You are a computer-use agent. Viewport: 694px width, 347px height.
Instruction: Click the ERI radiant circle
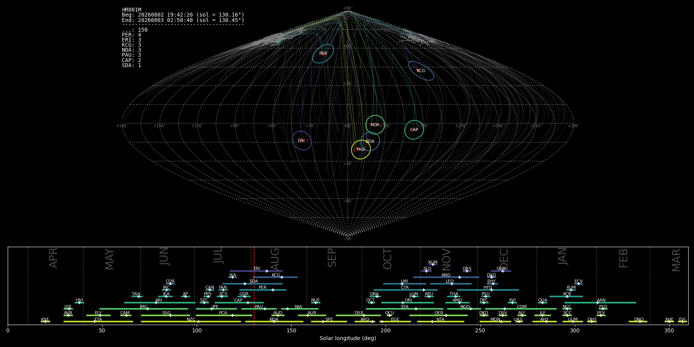click(x=302, y=141)
